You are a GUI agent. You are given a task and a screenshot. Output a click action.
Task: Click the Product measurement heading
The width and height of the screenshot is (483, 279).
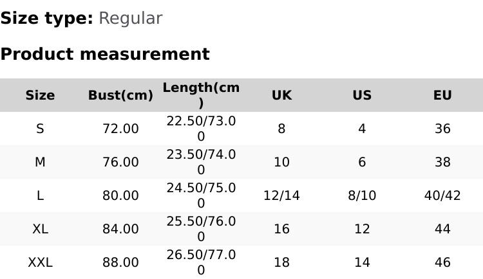pos(105,54)
